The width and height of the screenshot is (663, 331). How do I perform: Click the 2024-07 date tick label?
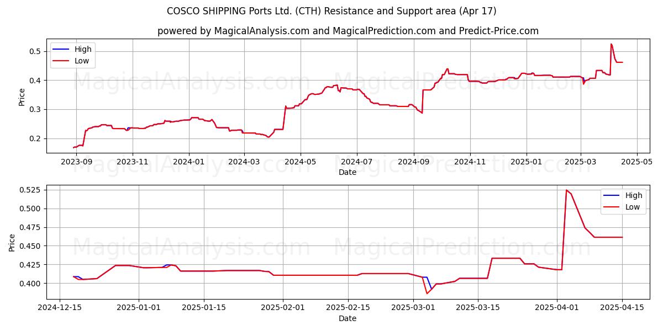(x=357, y=162)
